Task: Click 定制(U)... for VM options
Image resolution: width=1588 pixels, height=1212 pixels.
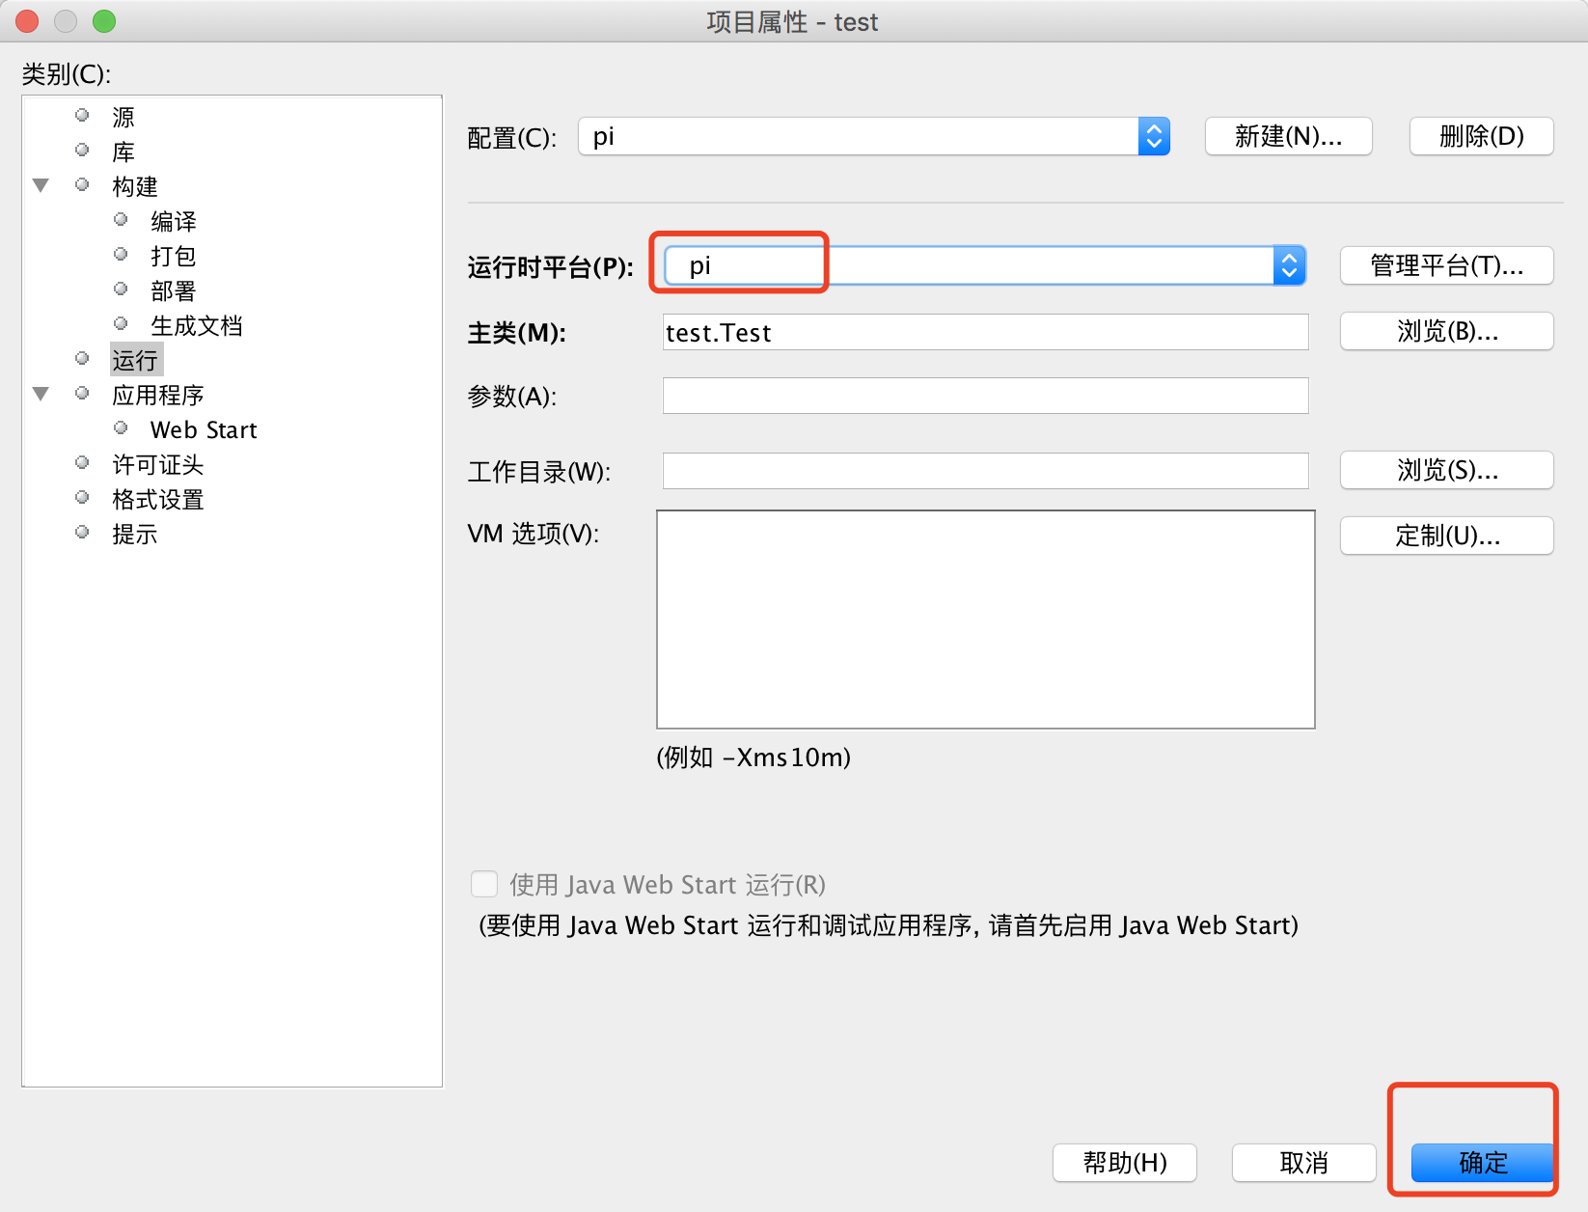Action: pyautogui.click(x=1447, y=536)
